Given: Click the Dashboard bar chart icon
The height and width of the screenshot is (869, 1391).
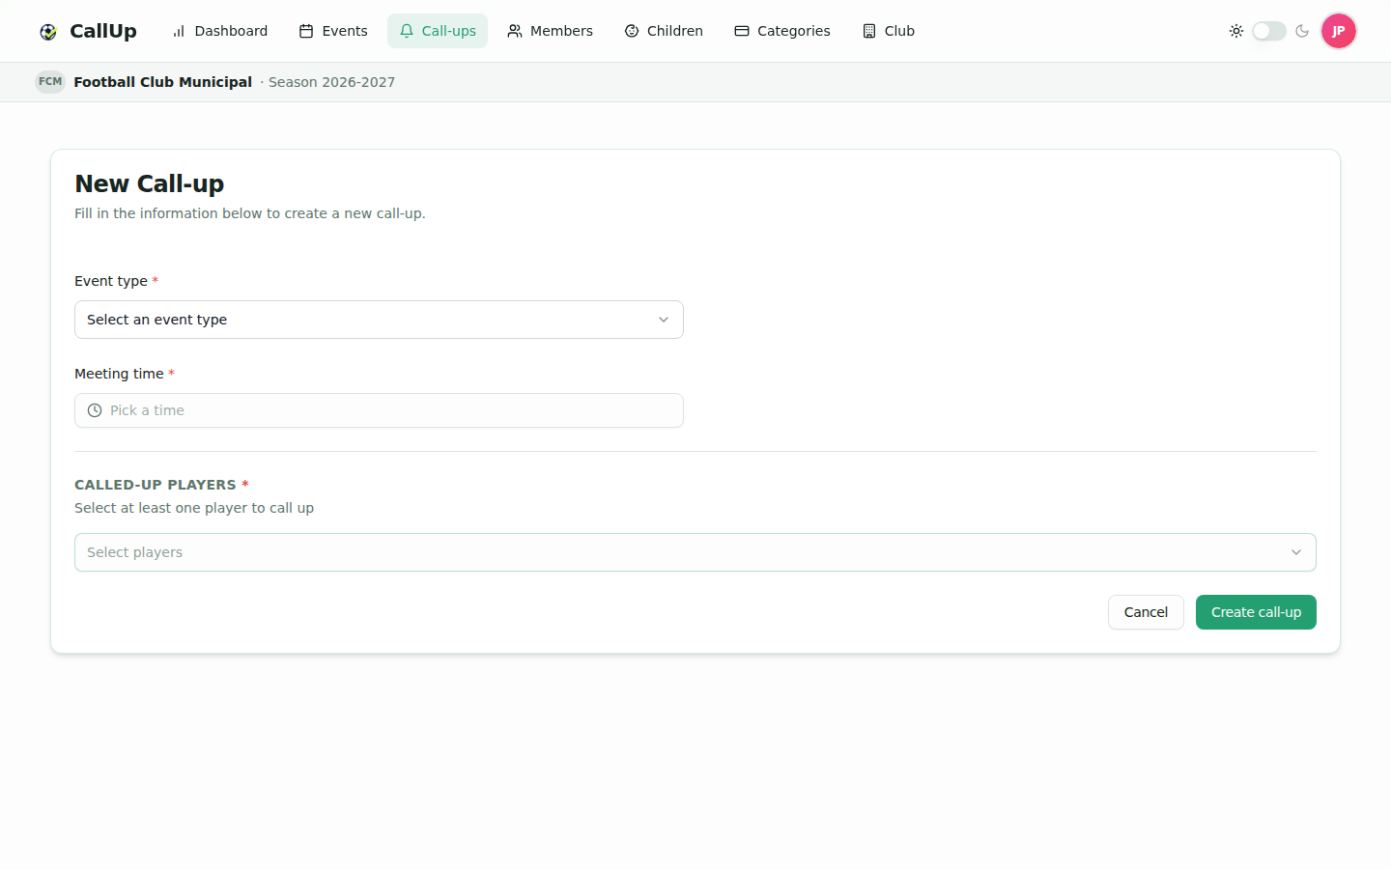Looking at the screenshot, I should 179,31.
